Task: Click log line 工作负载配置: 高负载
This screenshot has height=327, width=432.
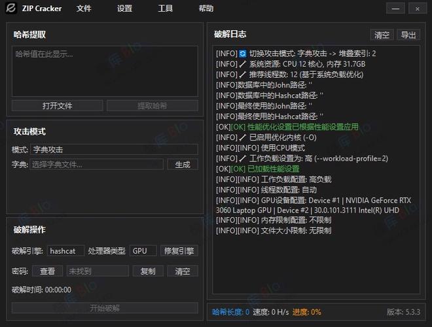Action: tap(274, 179)
